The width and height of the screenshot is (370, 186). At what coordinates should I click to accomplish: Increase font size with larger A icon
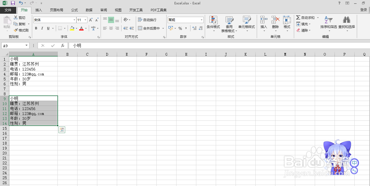(x=91, y=20)
